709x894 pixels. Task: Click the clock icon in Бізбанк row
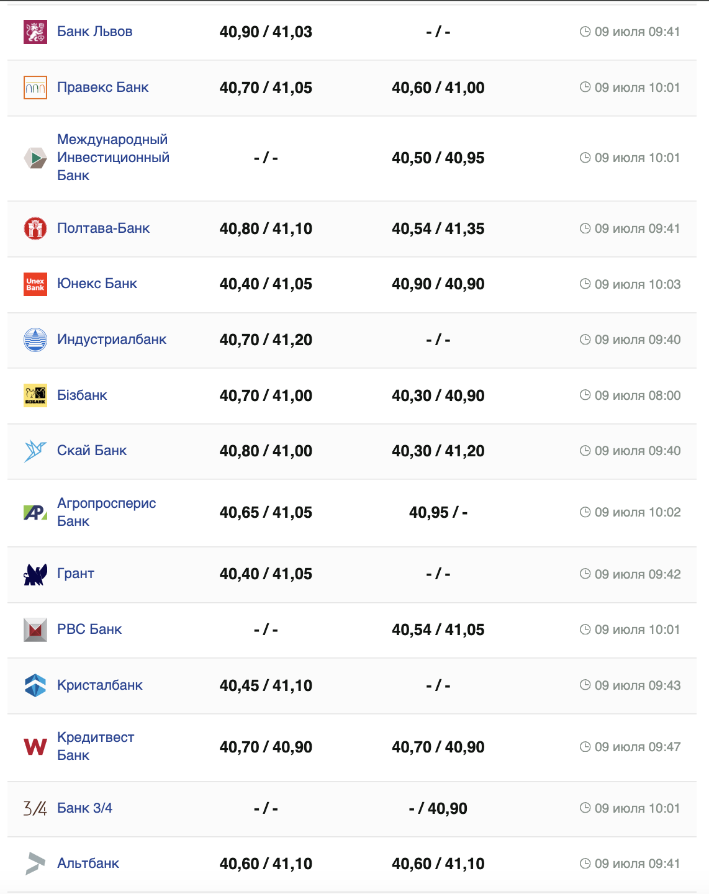pyautogui.click(x=585, y=395)
